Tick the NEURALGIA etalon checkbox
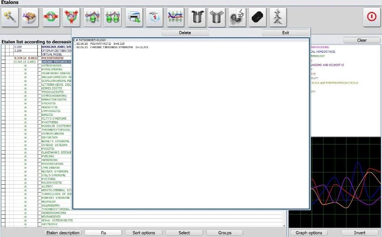Screen dimensions: 382x237 pos(39,202)
